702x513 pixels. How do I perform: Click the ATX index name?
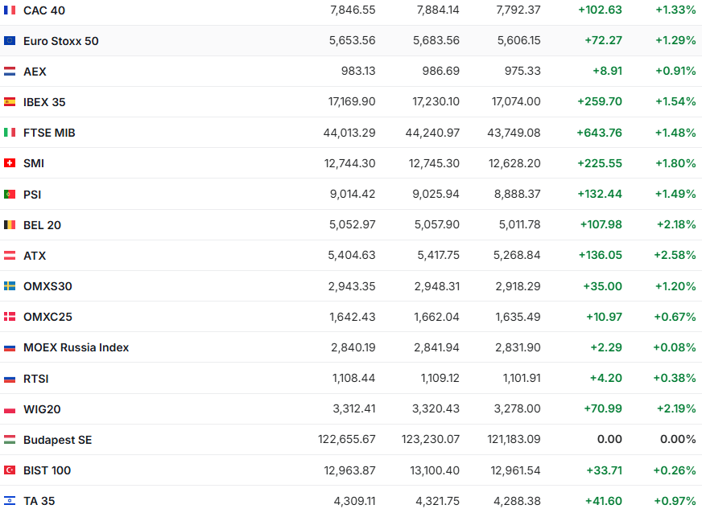coord(35,256)
